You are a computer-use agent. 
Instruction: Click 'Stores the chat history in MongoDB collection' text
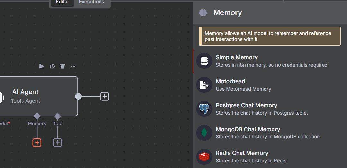(268, 137)
